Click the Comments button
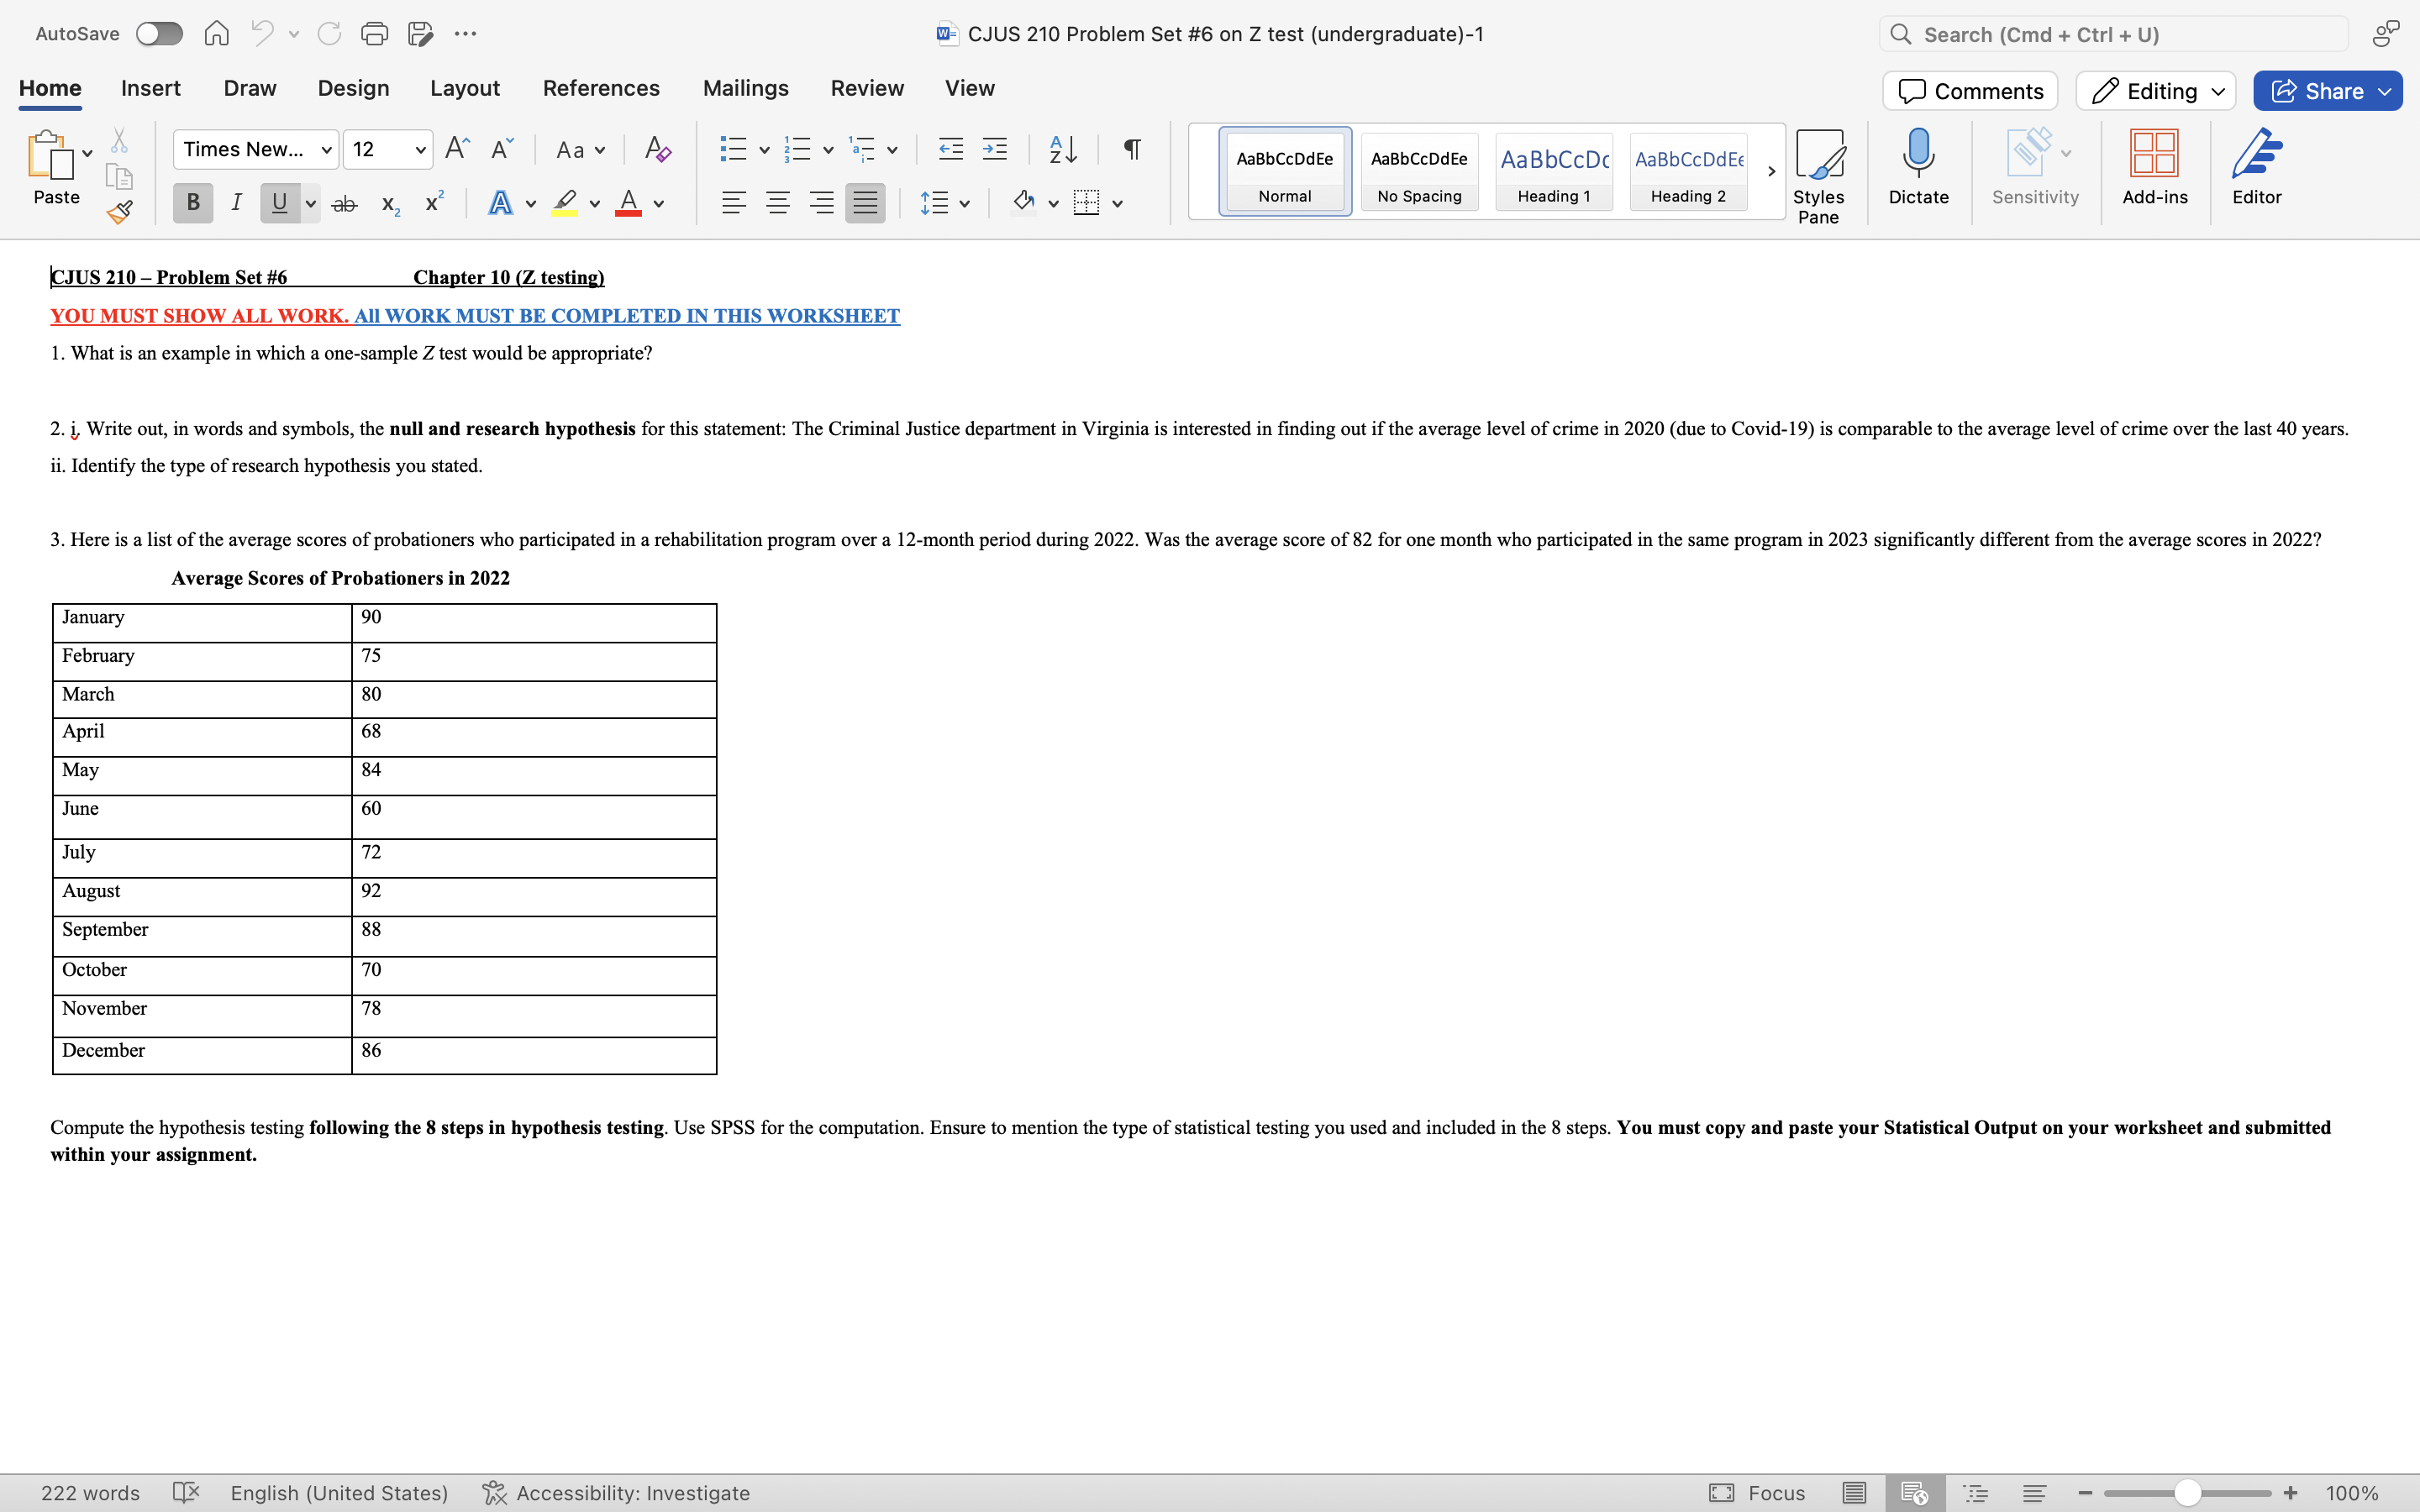The image size is (2420, 1512). [x=1970, y=91]
